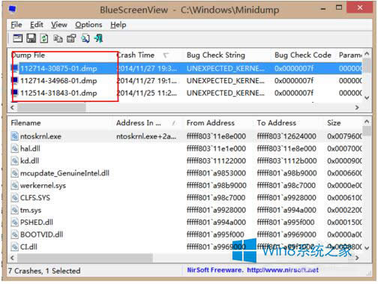Click the CLFS.SYS file icon
The height and width of the screenshot is (284, 378).
(15, 198)
